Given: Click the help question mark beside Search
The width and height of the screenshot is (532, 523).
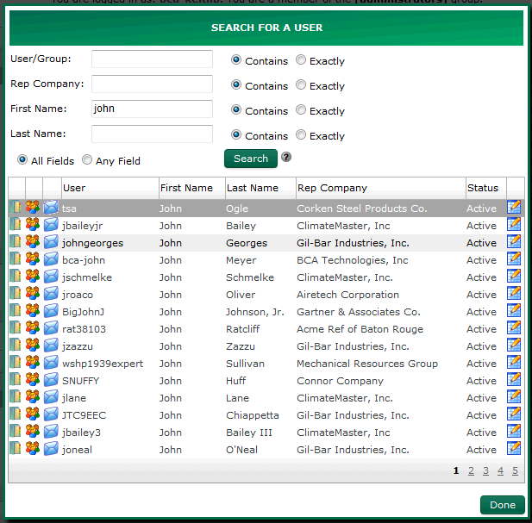Looking at the screenshot, I should [286, 158].
